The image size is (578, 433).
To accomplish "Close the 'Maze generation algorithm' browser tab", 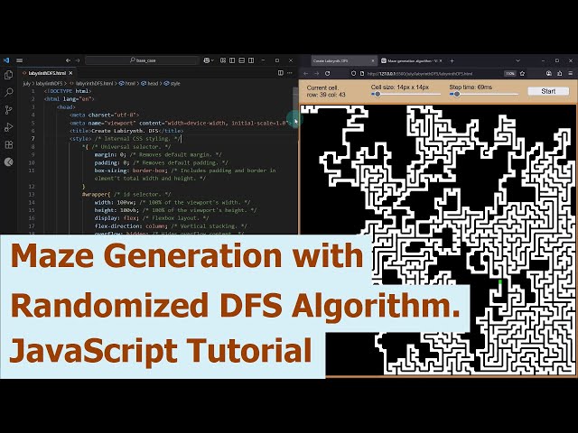I will pyautogui.click(x=441, y=60).
